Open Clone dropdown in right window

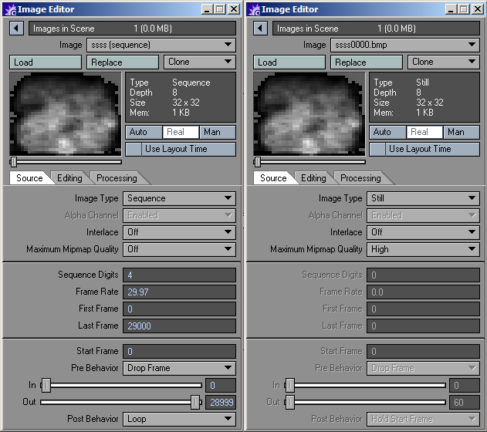[x=444, y=62]
